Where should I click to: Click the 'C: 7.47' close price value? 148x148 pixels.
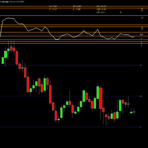53,9
